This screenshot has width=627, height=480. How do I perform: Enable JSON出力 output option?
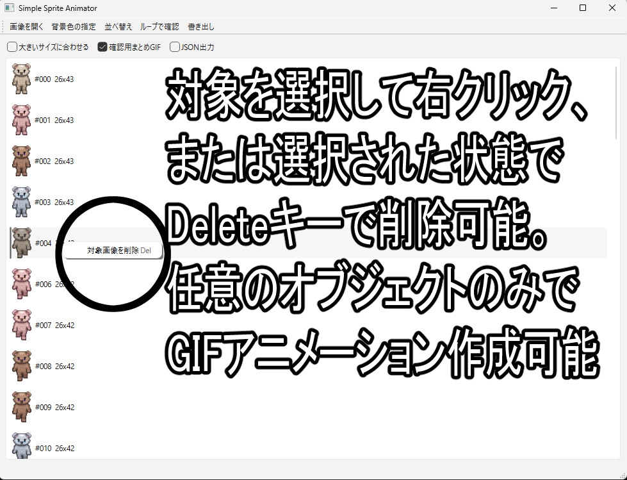click(x=174, y=46)
